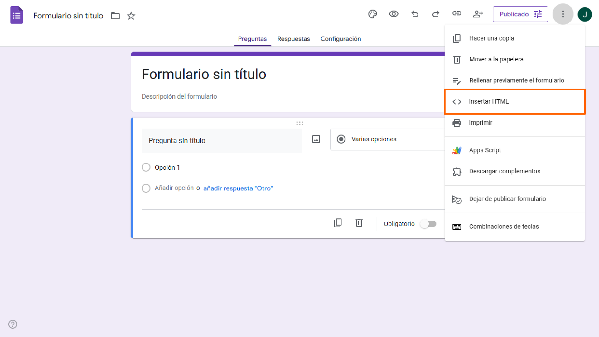
Task: Copy the responder link icon
Action: coord(457,13)
